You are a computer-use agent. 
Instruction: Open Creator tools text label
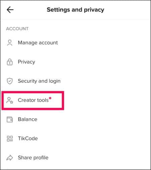pyautogui.click(x=33, y=100)
